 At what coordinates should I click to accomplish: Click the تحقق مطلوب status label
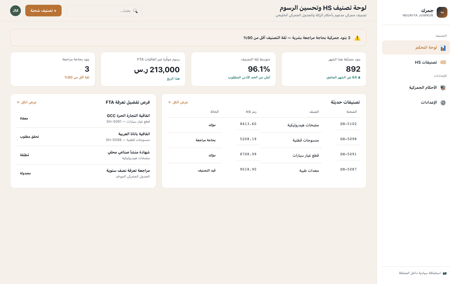(29, 137)
